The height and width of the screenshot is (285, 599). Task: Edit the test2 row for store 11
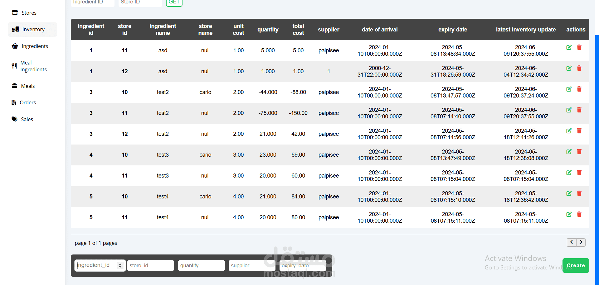[x=569, y=110]
